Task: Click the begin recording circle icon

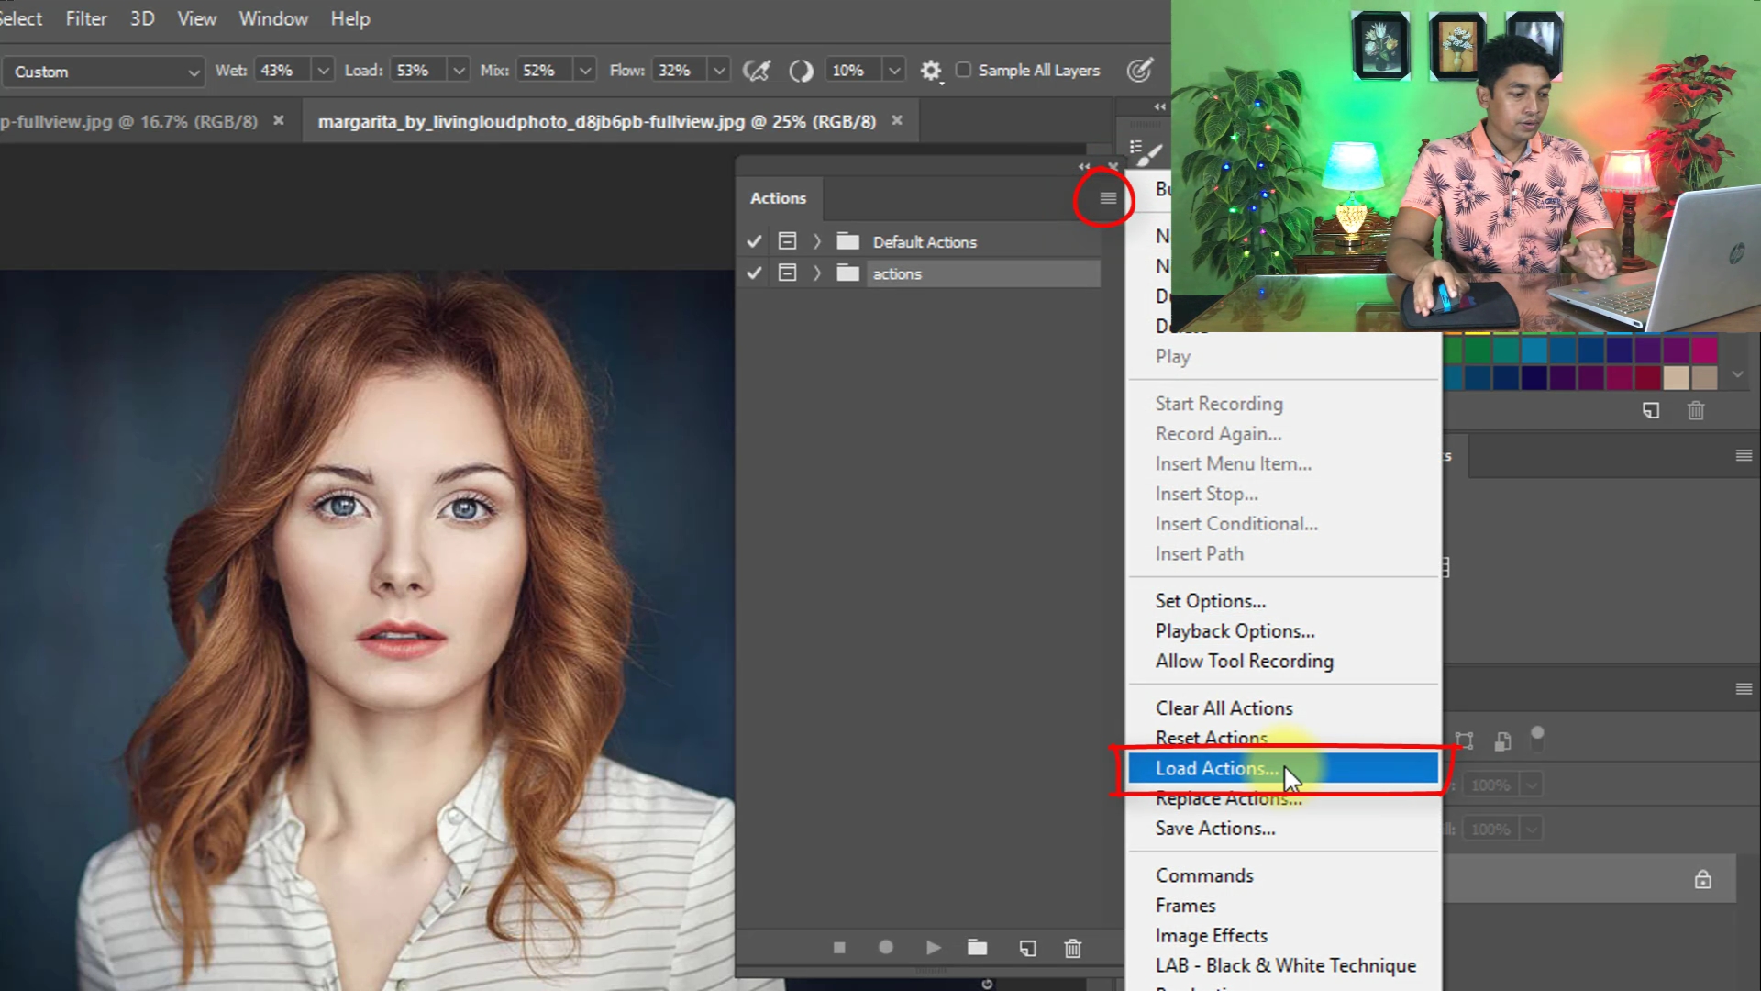Action: (x=885, y=948)
